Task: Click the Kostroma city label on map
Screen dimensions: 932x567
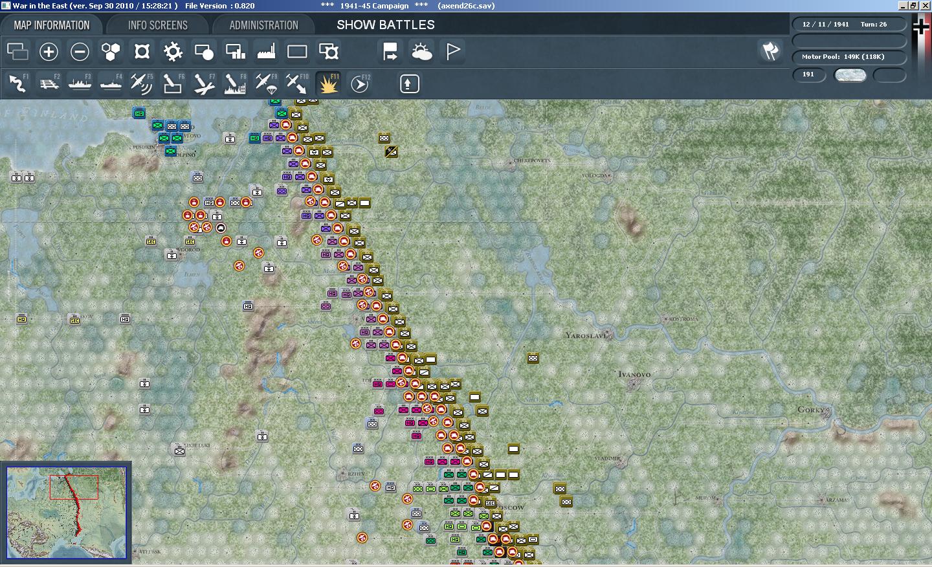Action: point(683,319)
